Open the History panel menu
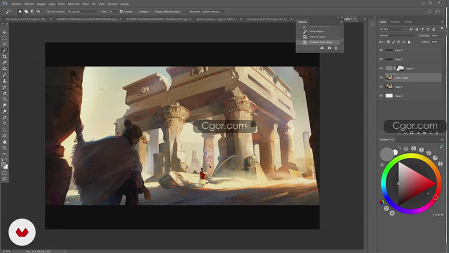Screen dimensions: 449x253 341,22
